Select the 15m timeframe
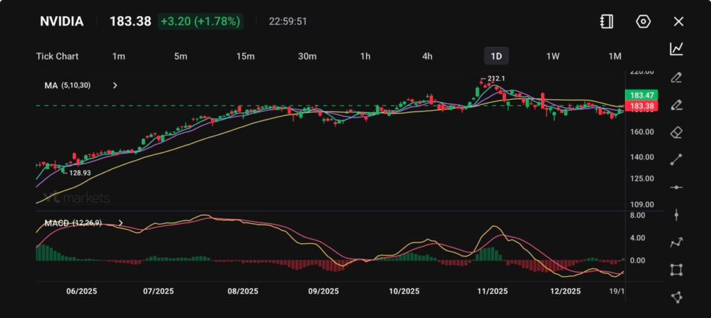The height and width of the screenshot is (318, 711). click(x=244, y=56)
